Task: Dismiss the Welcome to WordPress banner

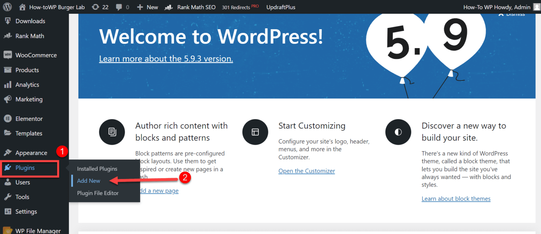Action: pyautogui.click(x=511, y=14)
